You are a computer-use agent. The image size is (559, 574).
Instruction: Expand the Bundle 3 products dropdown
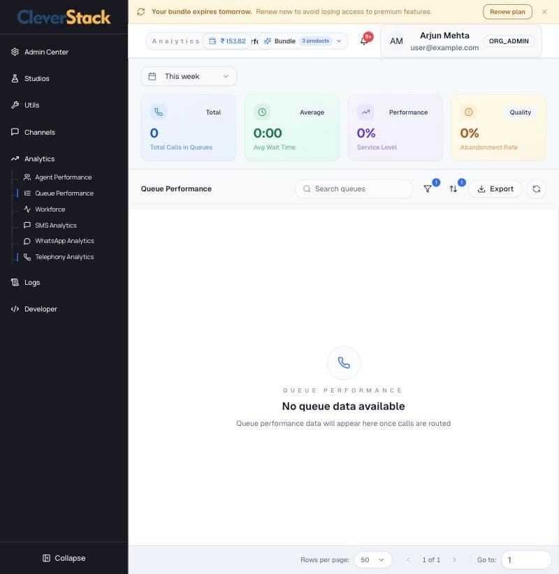coord(303,41)
